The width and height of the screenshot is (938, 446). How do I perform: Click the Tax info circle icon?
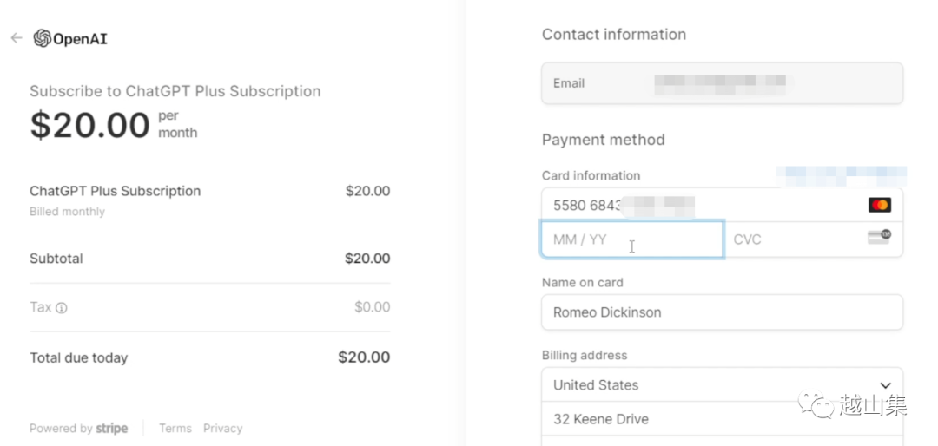62,307
